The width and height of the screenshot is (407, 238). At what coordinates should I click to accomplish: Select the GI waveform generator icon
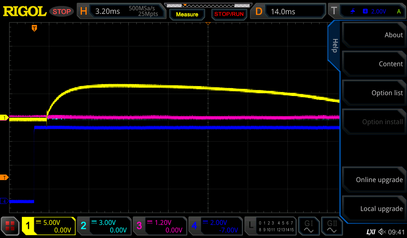[308, 226]
